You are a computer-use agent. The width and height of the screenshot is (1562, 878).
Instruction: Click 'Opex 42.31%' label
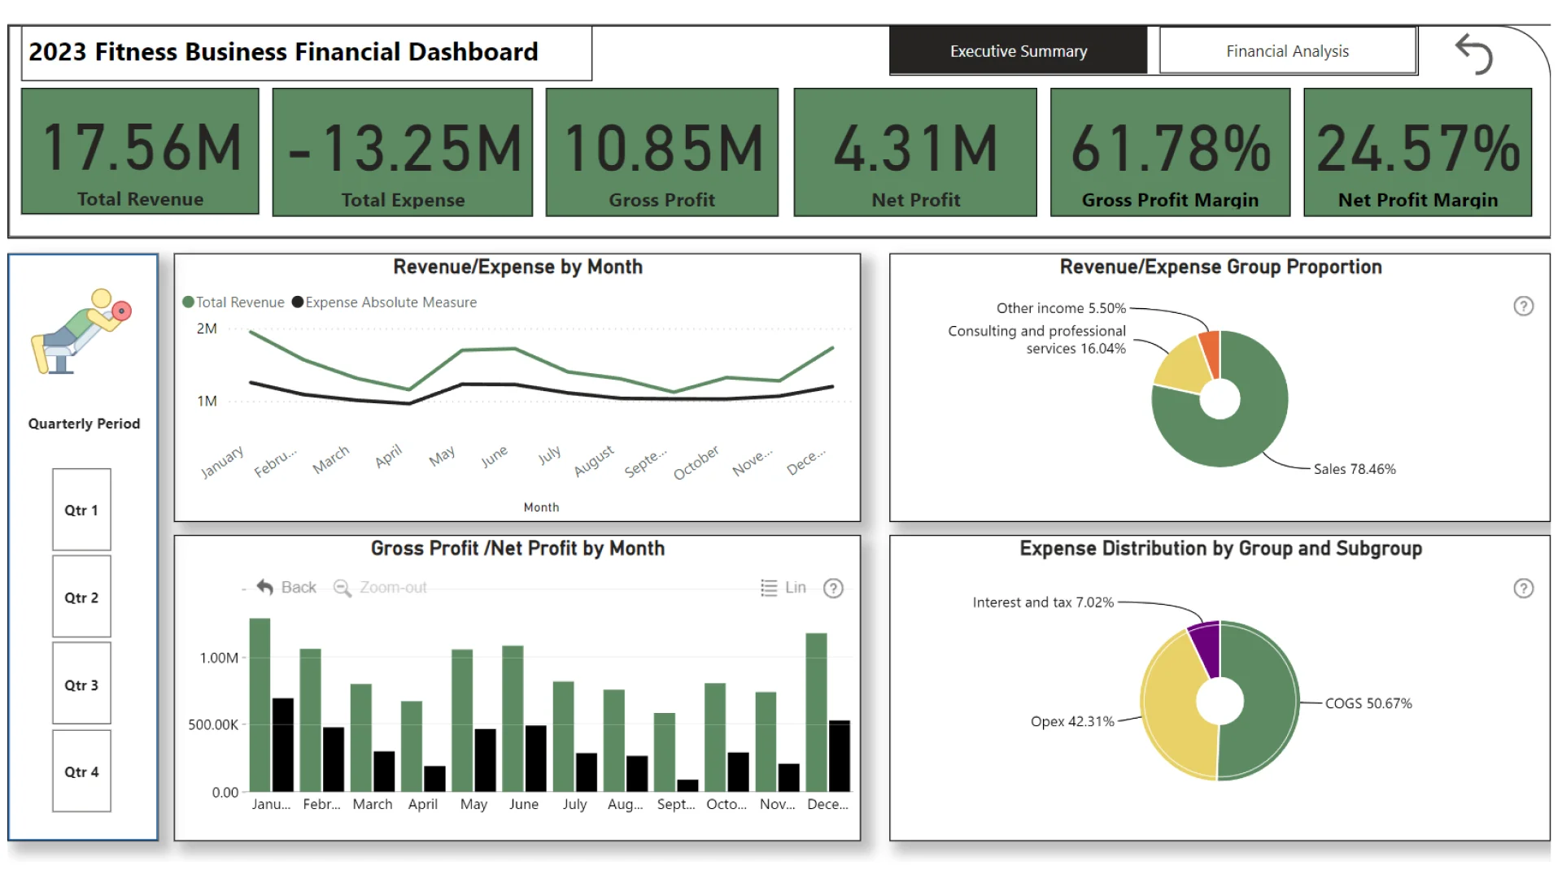coord(1072,721)
